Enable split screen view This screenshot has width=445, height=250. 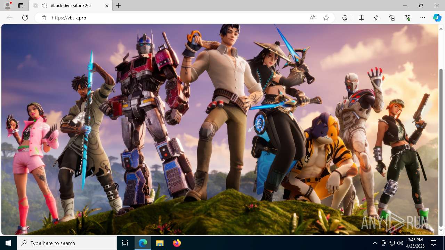(x=361, y=18)
